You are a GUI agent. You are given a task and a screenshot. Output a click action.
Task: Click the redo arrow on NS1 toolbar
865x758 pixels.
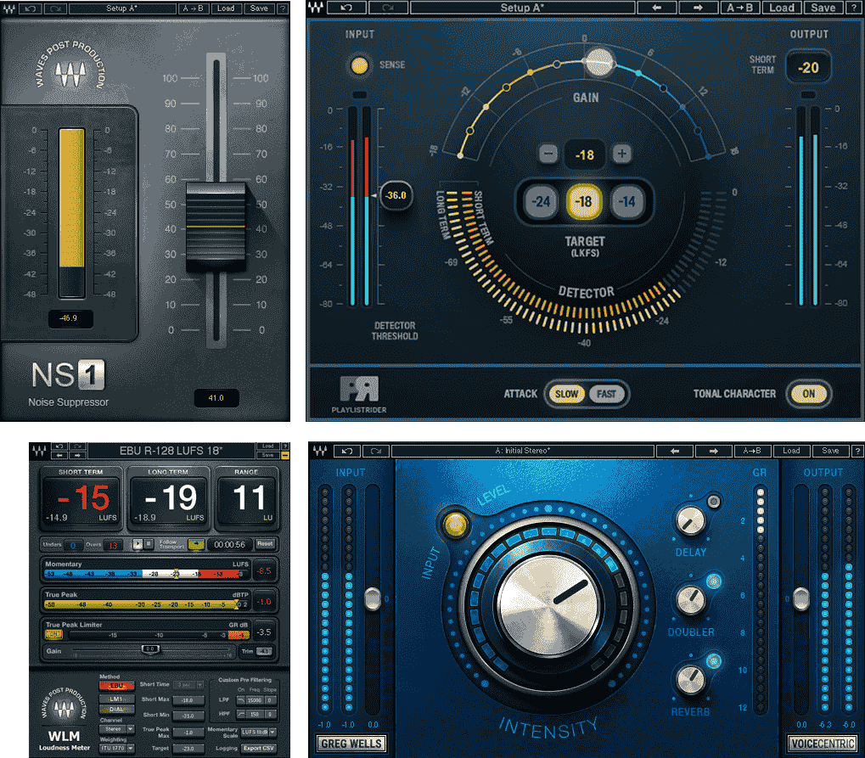54,8
